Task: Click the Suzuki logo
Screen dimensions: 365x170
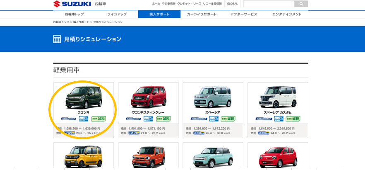Action: 72,4
